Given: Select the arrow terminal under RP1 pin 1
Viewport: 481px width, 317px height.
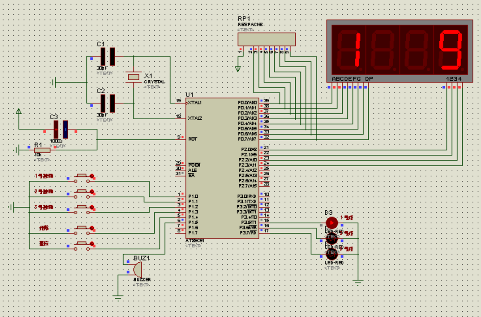Looking at the screenshot, I should 238,69.
